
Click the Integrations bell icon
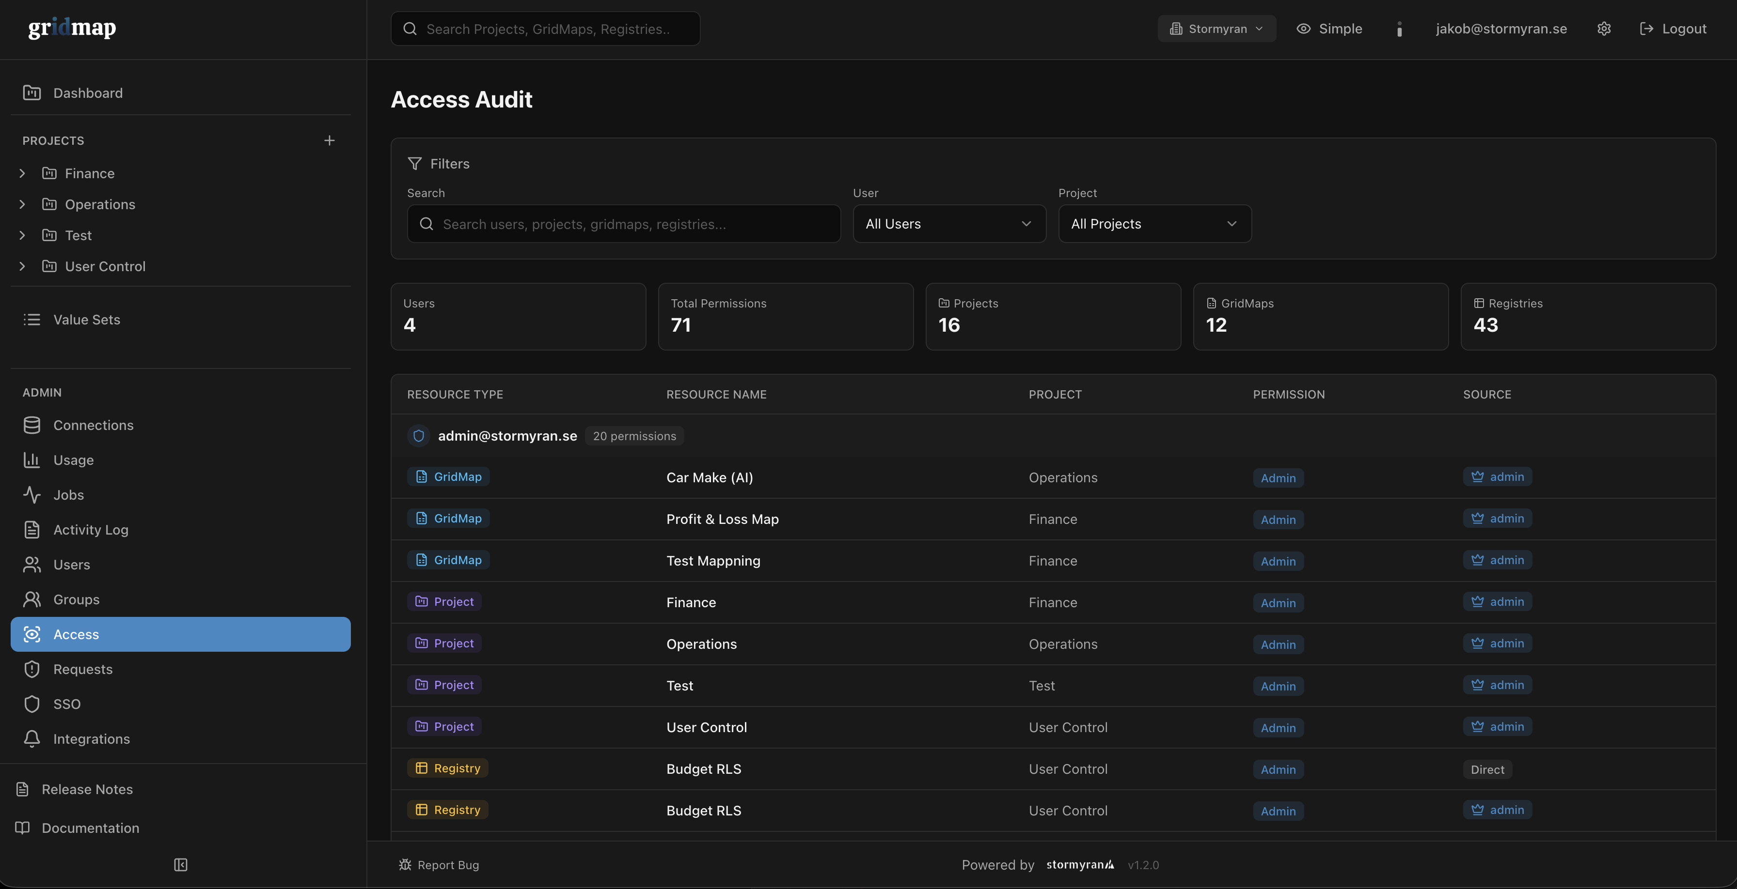pyautogui.click(x=32, y=739)
